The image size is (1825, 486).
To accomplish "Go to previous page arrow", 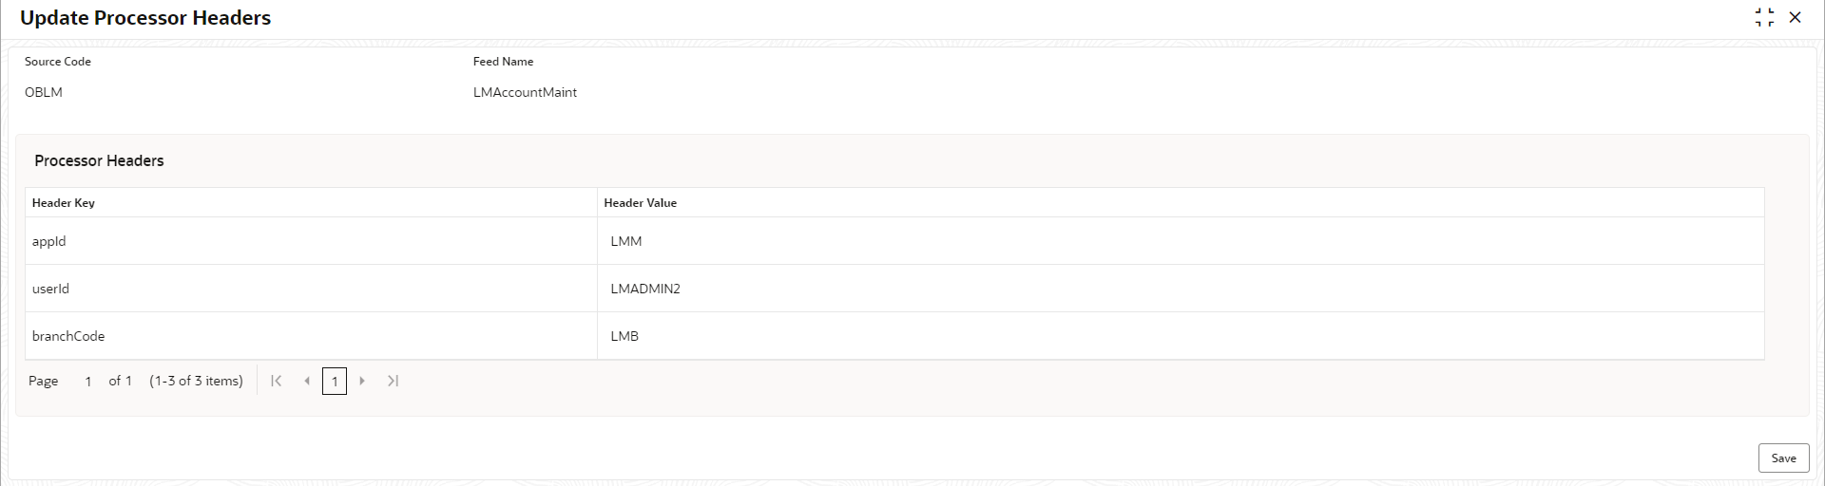I will point(307,381).
